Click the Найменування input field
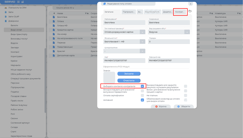This screenshot has width=243, height=138. (125, 23)
